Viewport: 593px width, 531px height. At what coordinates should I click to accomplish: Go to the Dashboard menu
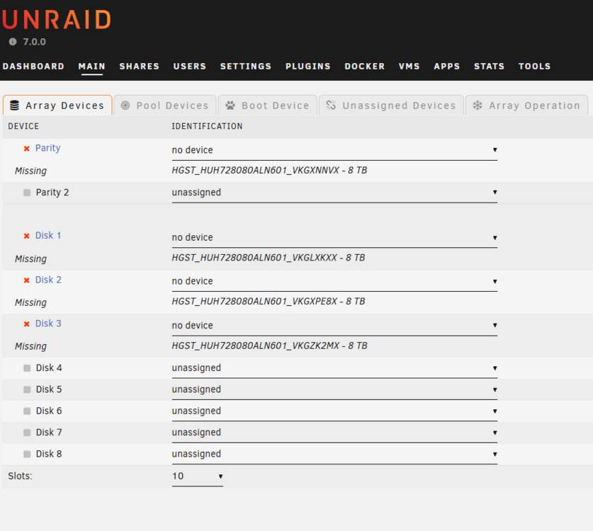[x=33, y=67]
